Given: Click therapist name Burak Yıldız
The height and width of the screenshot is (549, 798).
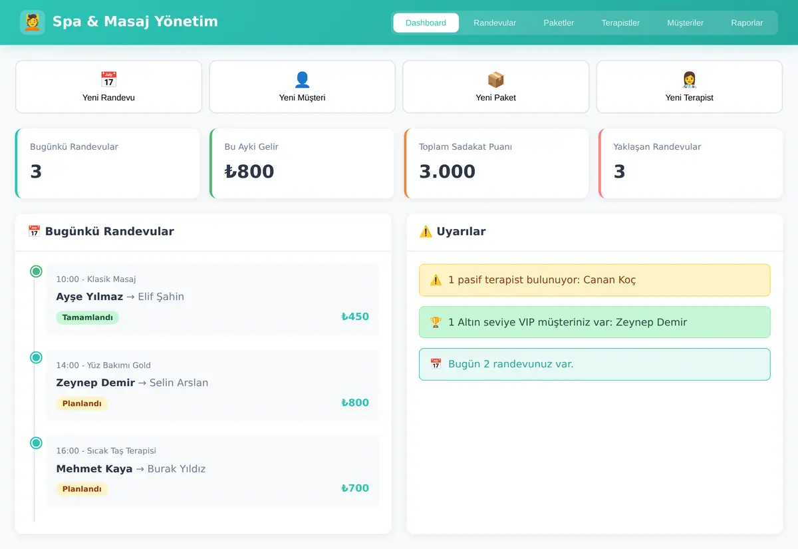Looking at the screenshot, I should click(176, 468).
